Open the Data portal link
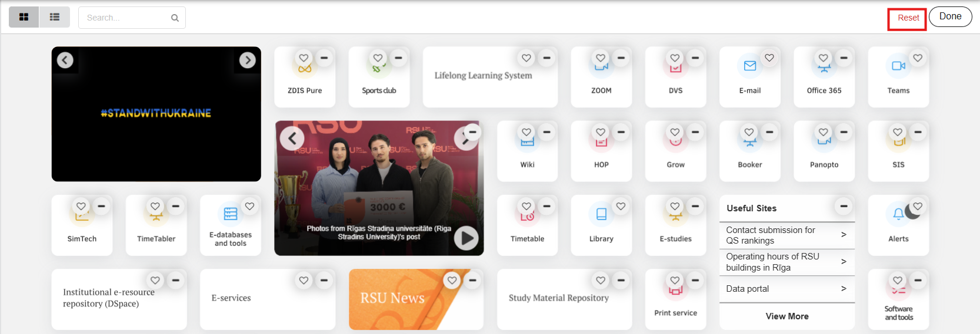Image resolution: width=980 pixels, height=334 pixels. tap(786, 289)
